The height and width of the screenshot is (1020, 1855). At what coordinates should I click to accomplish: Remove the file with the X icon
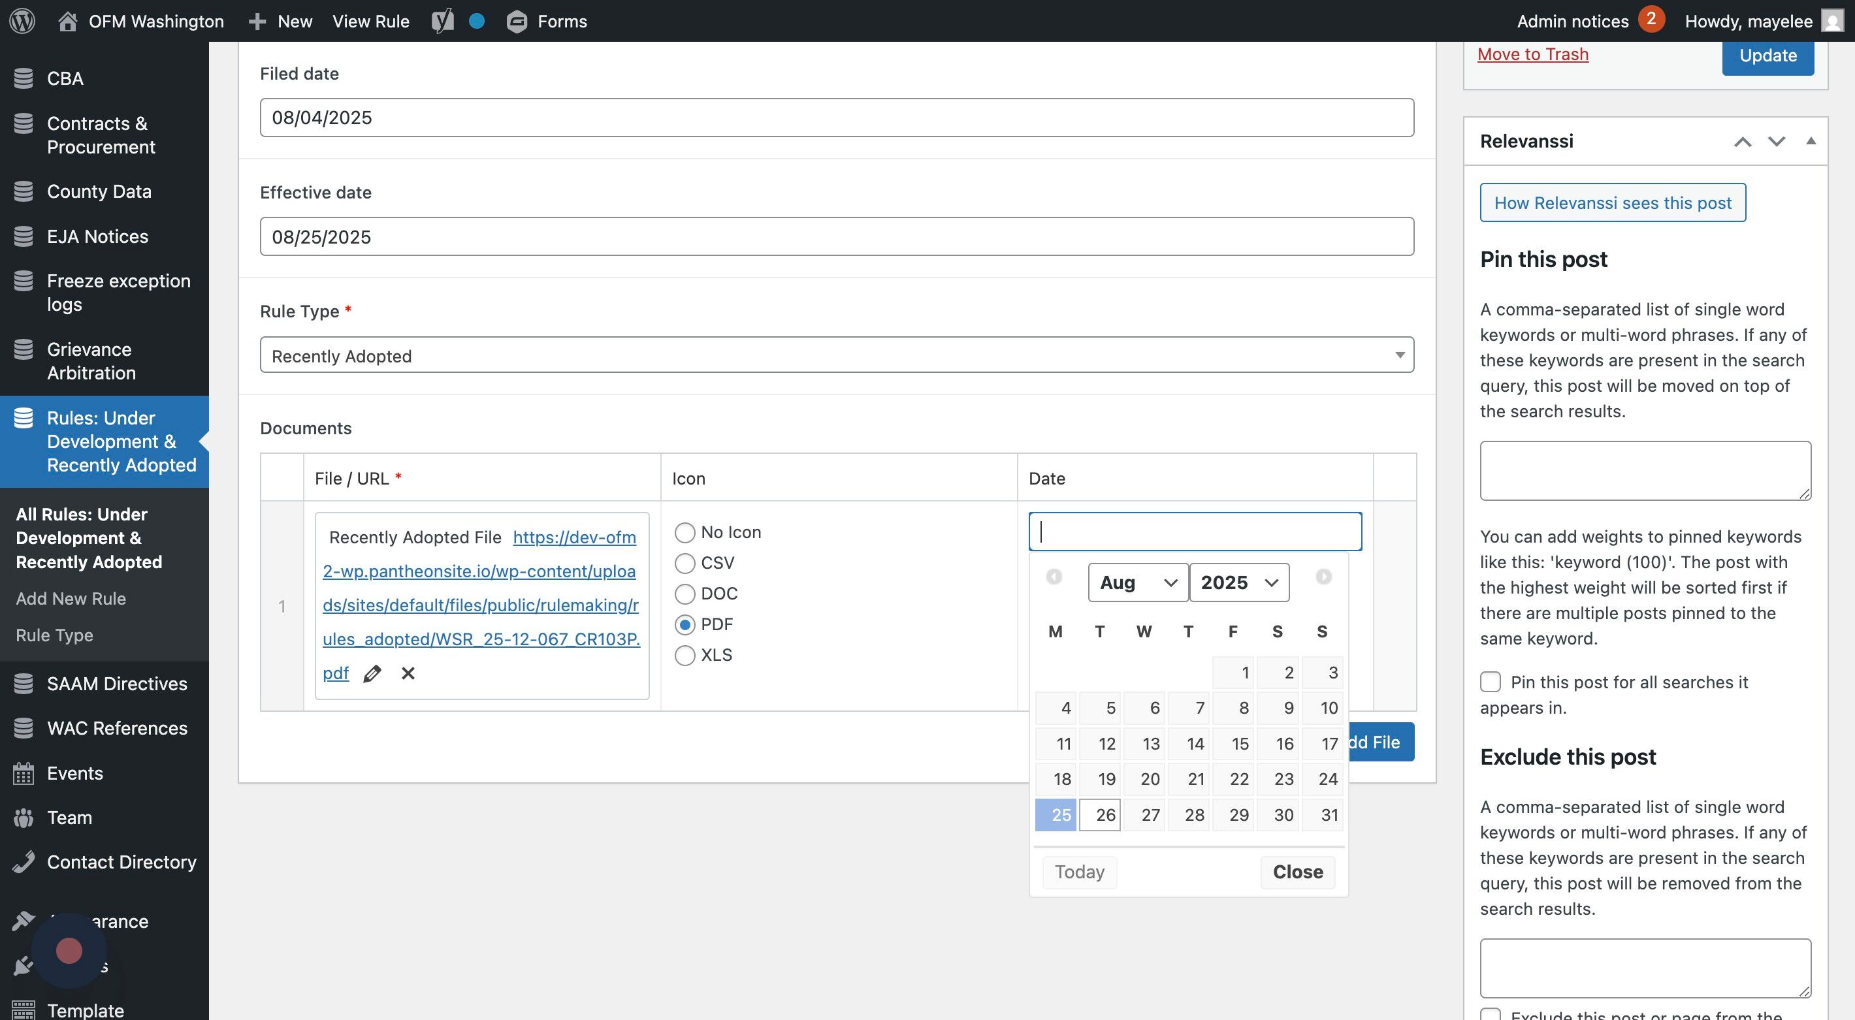click(x=408, y=674)
